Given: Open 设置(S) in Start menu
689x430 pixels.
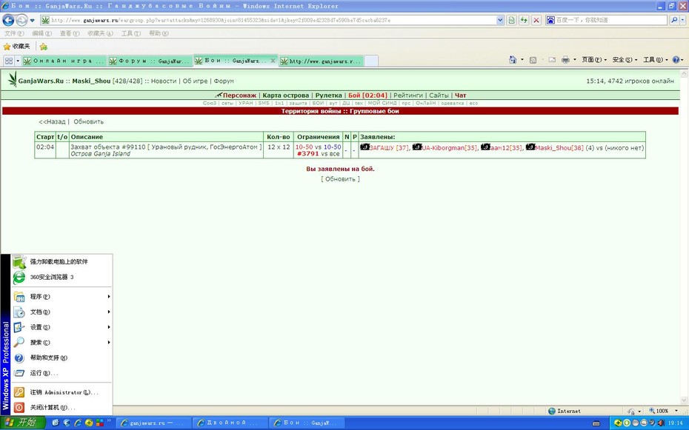Looking at the screenshot, I should (61, 327).
